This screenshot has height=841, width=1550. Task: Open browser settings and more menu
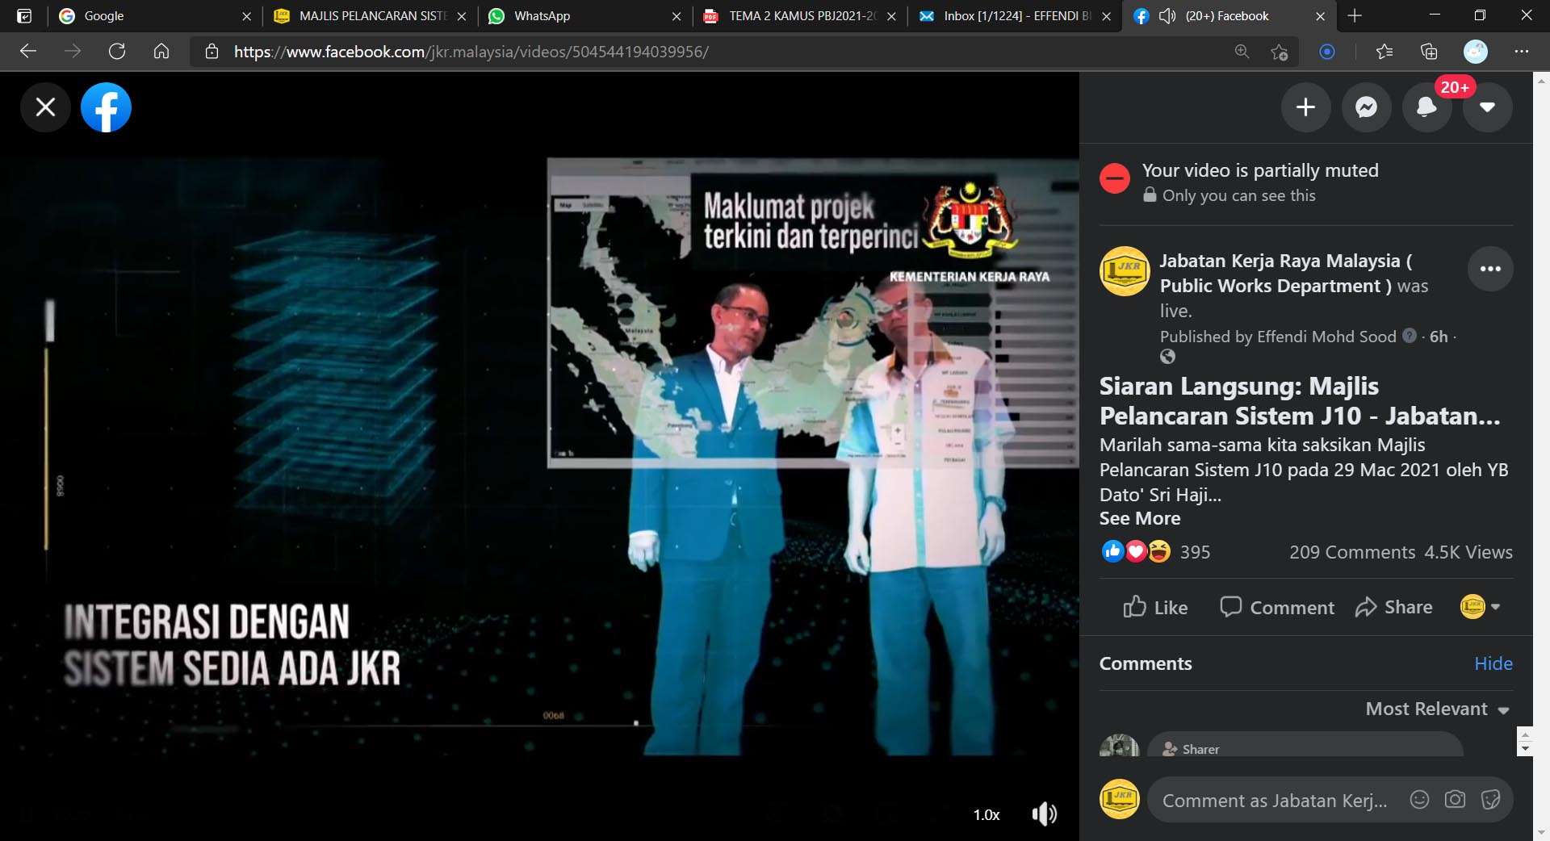pos(1521,52)
